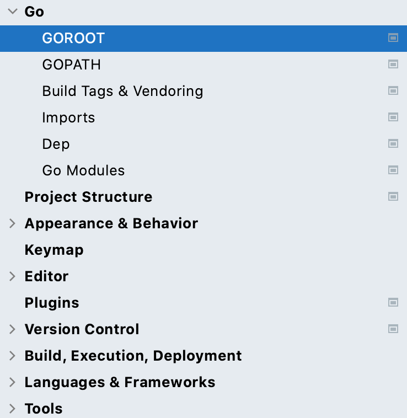Viewport: 407px width, 418px height.
Task: Expand the Editor settings section
Action: tap(12, 276)
